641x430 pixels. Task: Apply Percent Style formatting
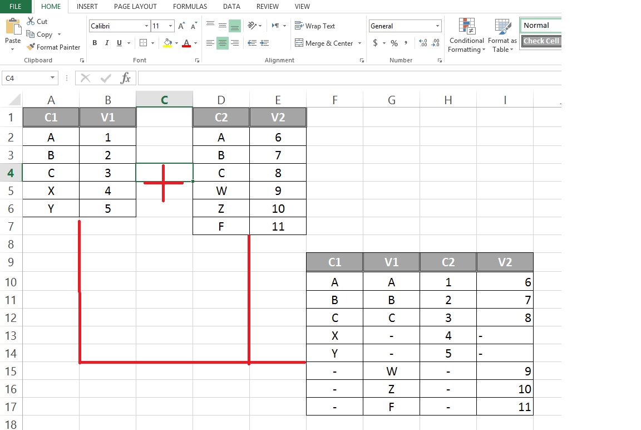point(393,42)
